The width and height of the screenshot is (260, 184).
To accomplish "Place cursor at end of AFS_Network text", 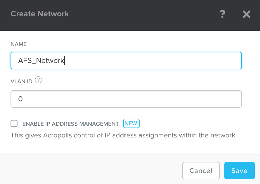I will (x=64, y=61).
